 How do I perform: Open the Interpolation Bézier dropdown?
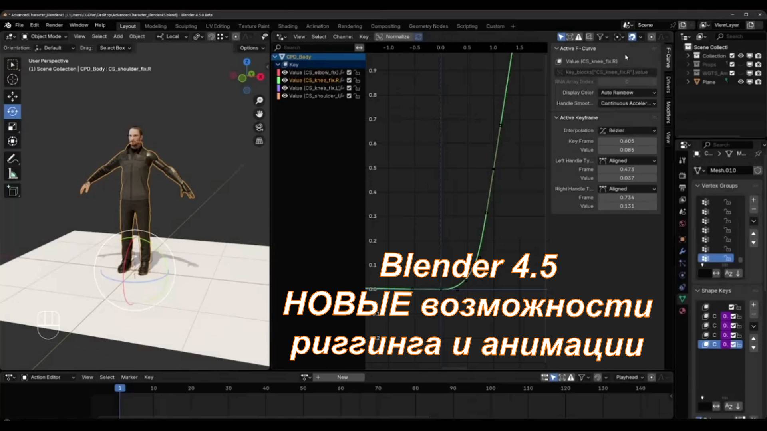point(627,130)
